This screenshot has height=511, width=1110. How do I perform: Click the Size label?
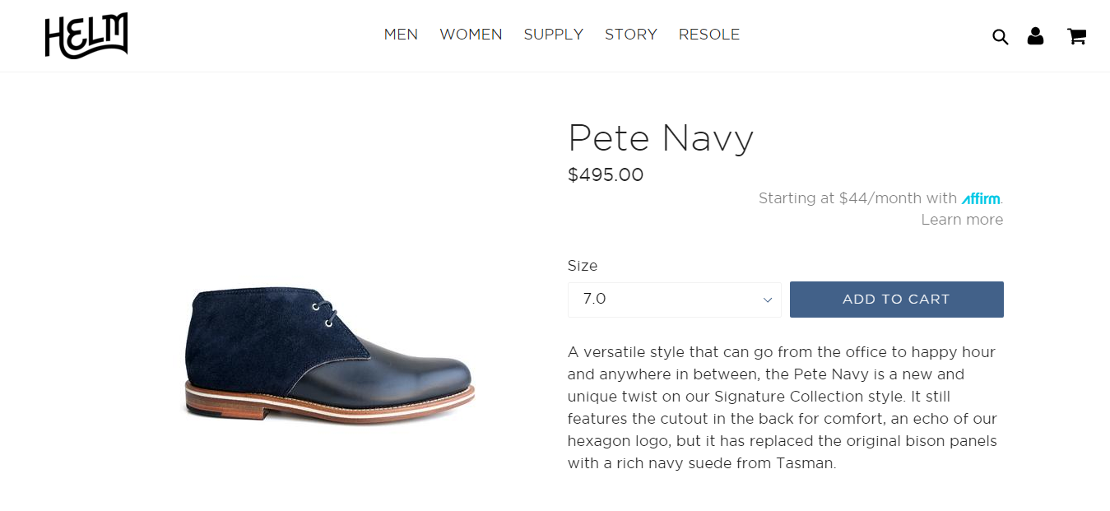click(583, 266)
